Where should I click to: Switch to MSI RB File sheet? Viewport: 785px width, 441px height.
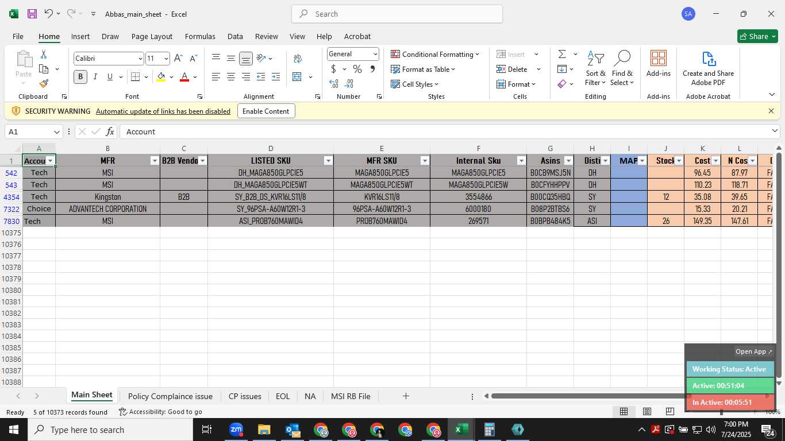pos(351,396)
